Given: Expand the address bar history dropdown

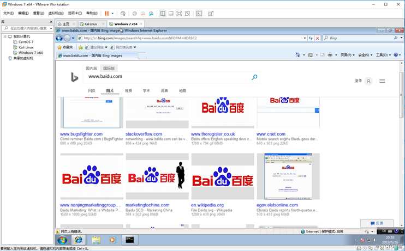Looking at the screenshot, I should (305, 38).
